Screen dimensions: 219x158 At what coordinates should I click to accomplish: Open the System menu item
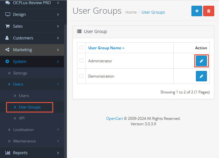point(32,62)
